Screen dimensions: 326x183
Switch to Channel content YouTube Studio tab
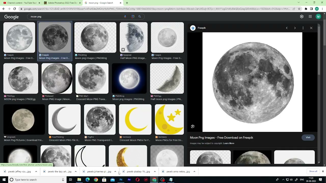coord(20,3)
